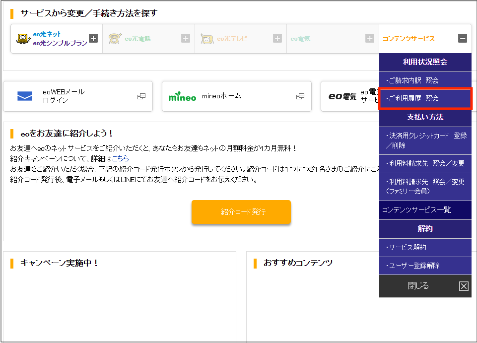This screenshot has width=477, height=343.
Task: Click the eo光テレビ TV icon
Action: pyautogui.click(x=207, y=38)
